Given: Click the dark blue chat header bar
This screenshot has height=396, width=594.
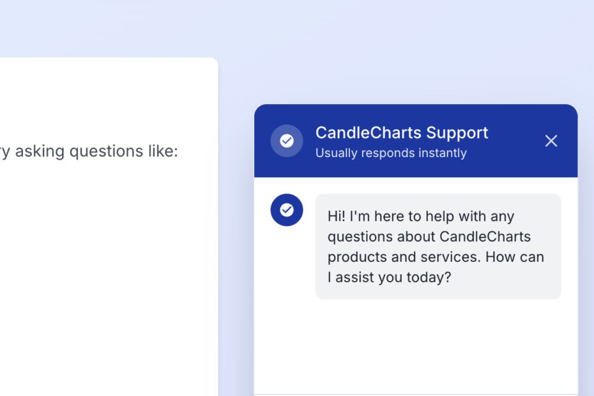Looking at the screenshot, I should click(511, 163).
